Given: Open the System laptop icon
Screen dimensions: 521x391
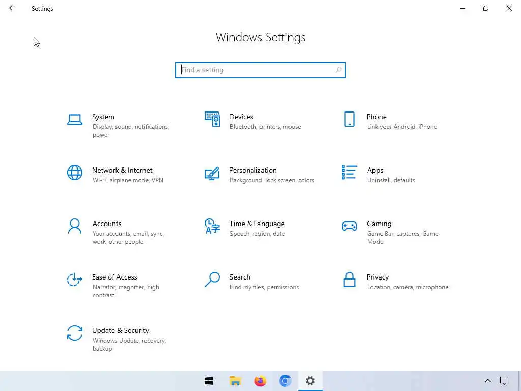Looking at the screenshot, I should tap(75, 119).
